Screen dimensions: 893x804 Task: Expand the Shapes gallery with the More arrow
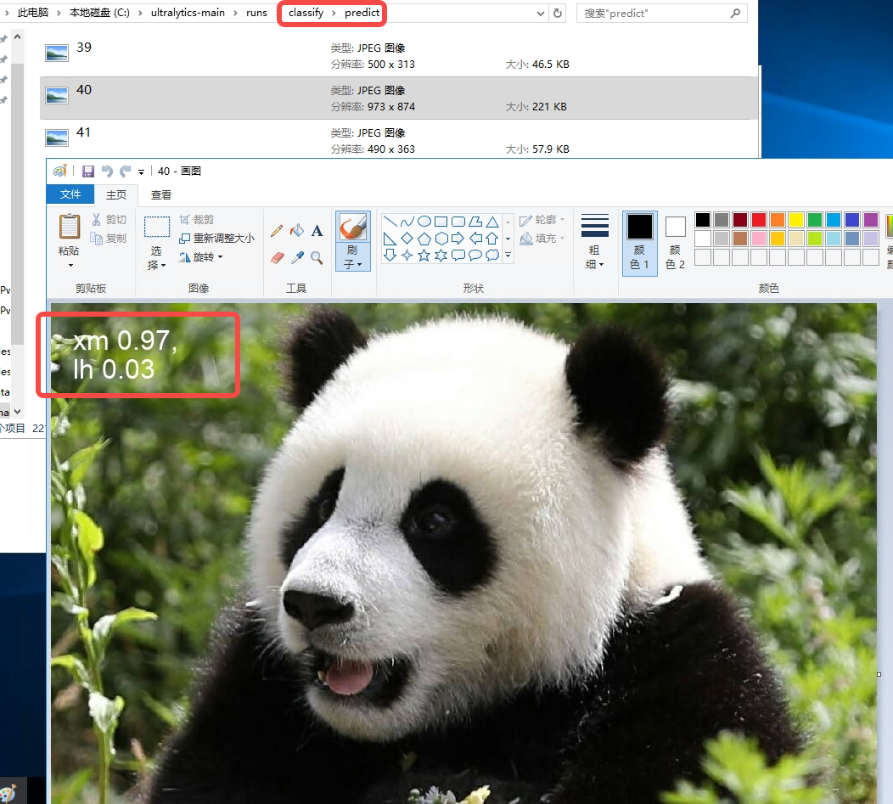pos(508,256)
